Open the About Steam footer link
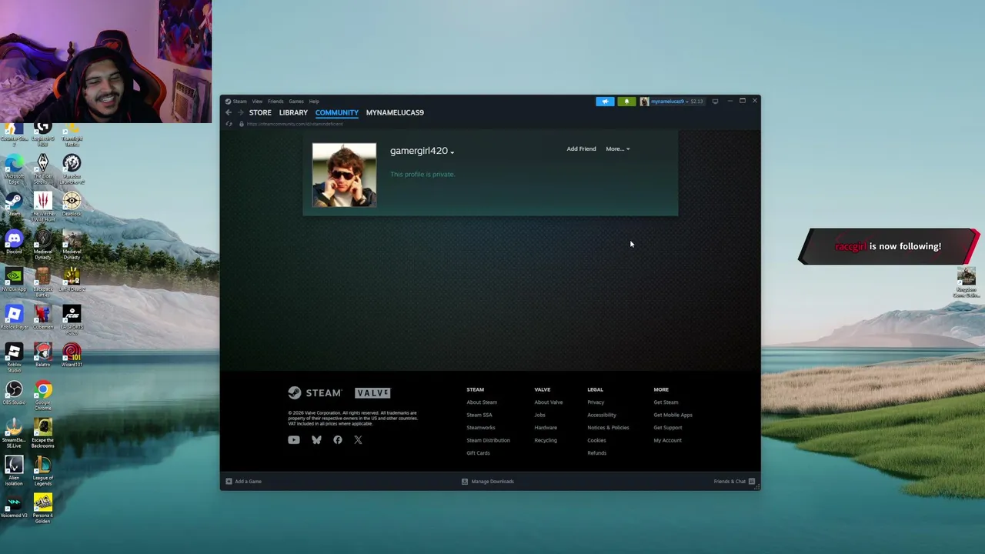985x554 pixels. click(482, 402)
